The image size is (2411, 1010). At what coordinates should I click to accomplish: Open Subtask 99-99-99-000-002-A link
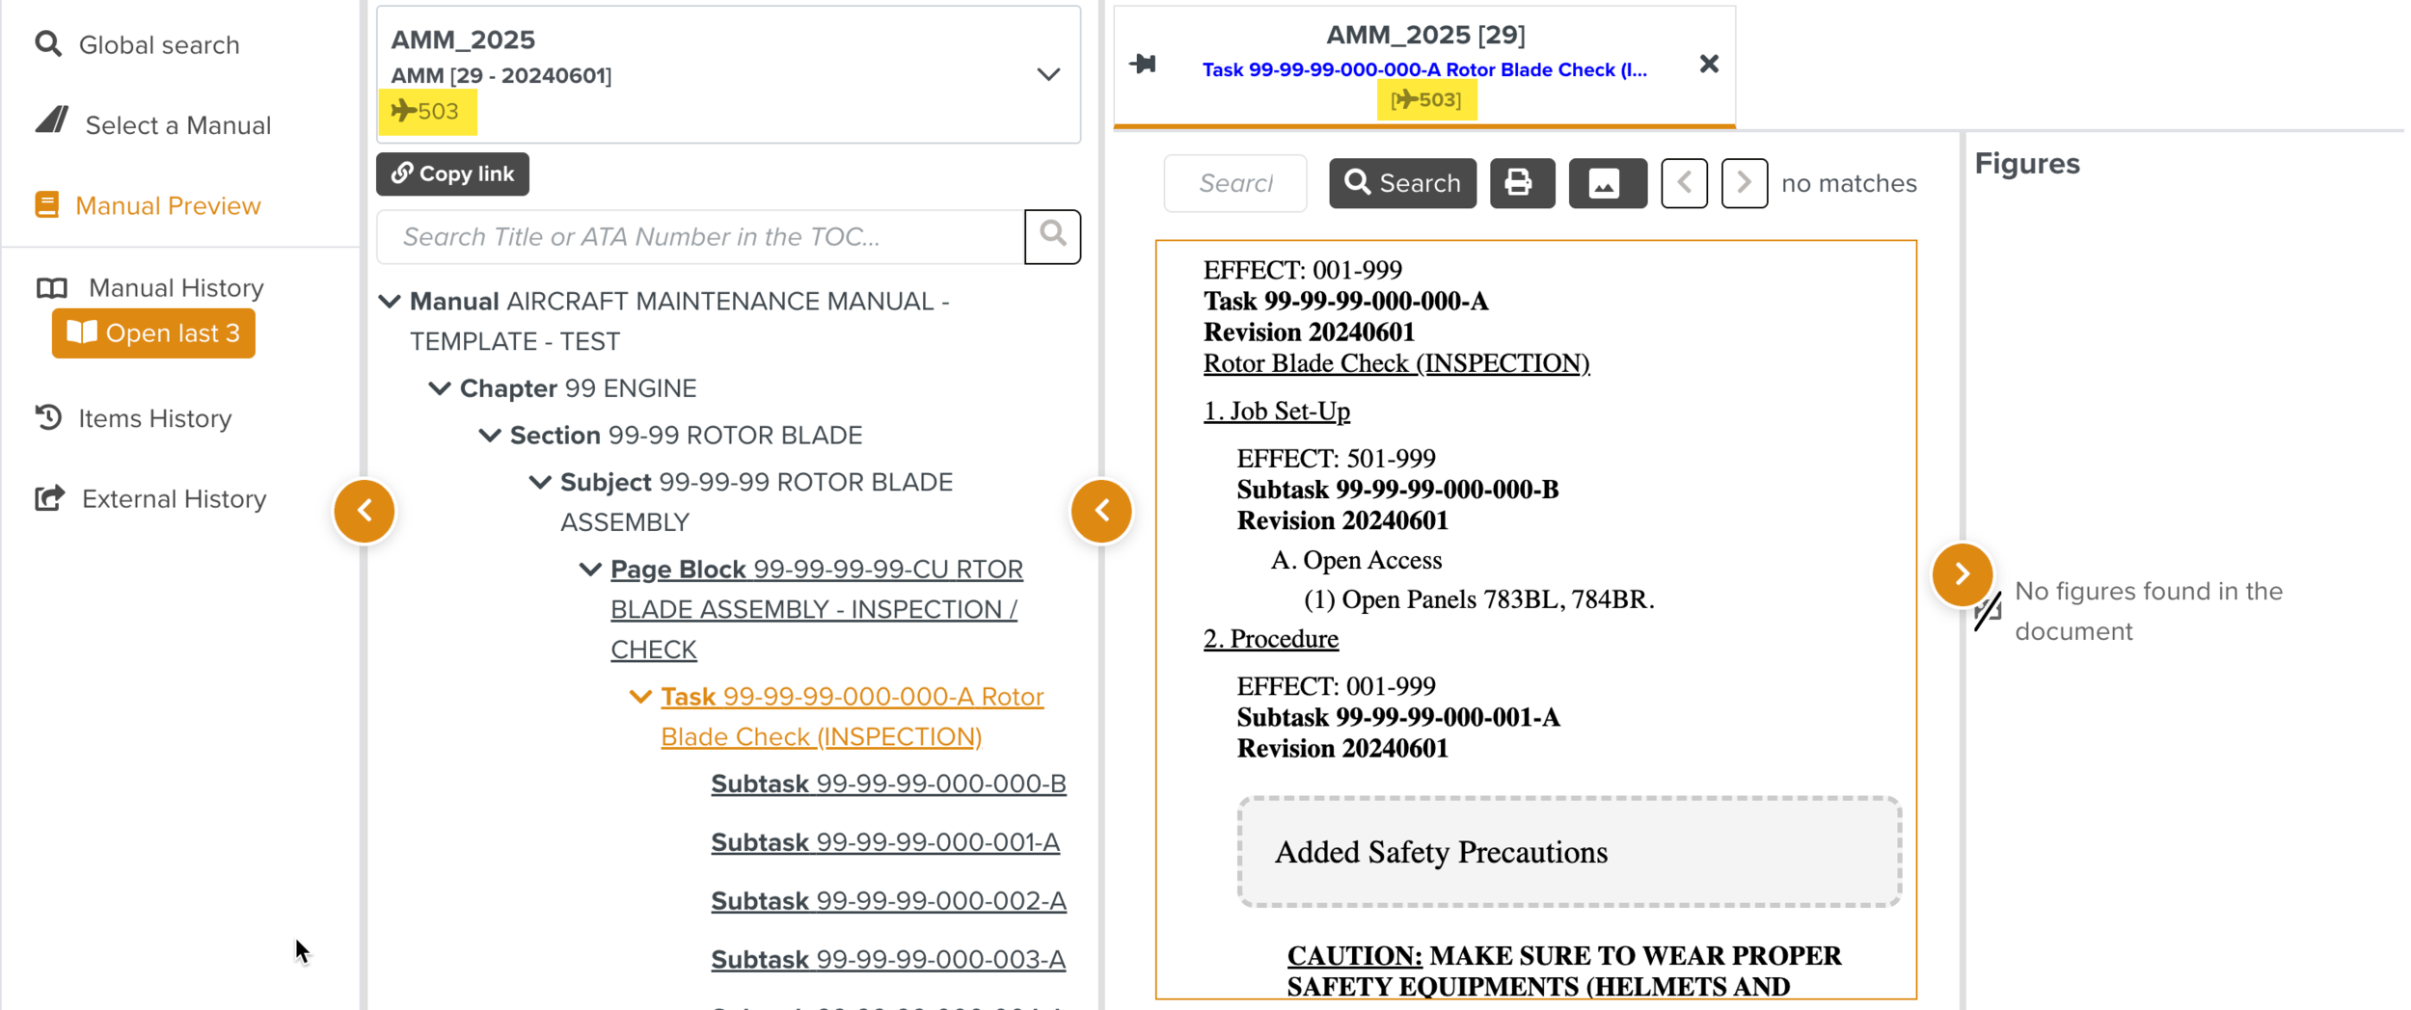pyautogui.click(x=887, y=901)
